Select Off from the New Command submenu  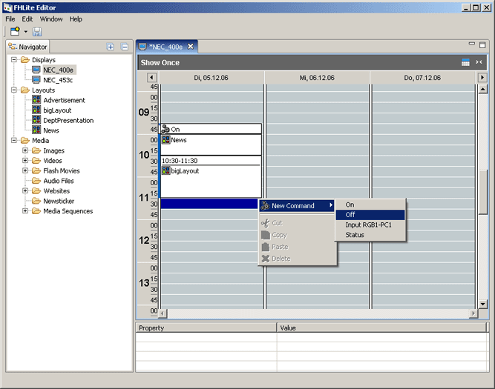[350, 215]
